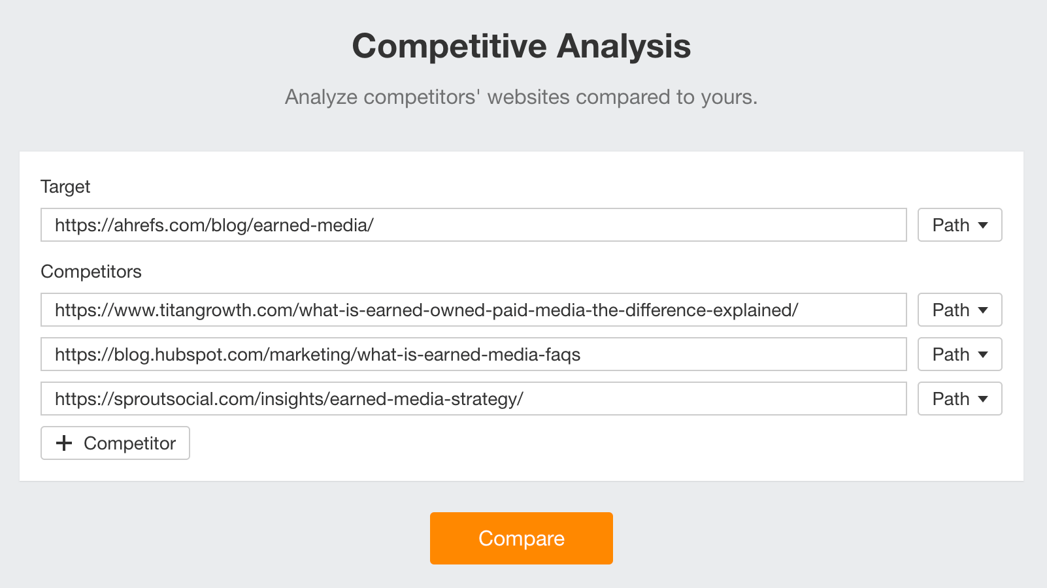Click the chevron on the second competitor's Path selector
Screen dimensions: 1047x588
pyautogui.click(x=983, y=354)
